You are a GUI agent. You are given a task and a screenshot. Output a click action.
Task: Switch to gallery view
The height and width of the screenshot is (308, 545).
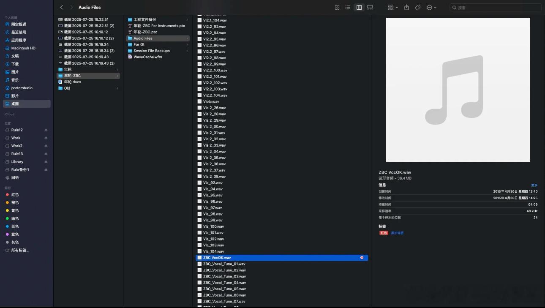pos(370,7)
